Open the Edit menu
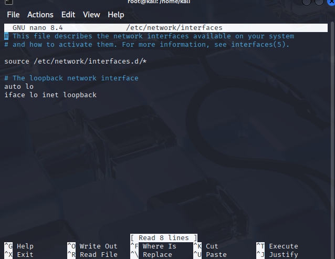335x259 pixels. click(68, 15)
